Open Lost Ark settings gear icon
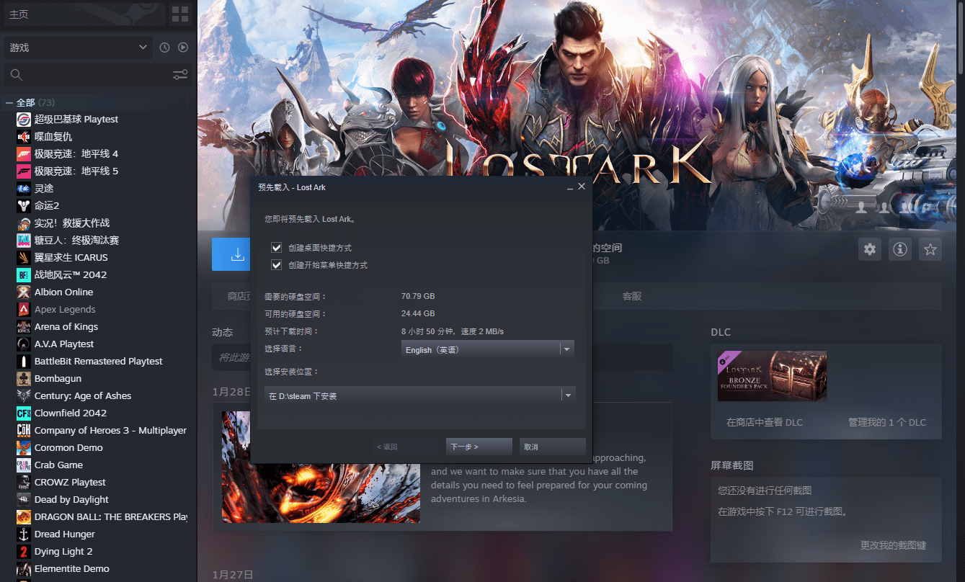Viewport: 965px width, 582px height. click(870, 250)
